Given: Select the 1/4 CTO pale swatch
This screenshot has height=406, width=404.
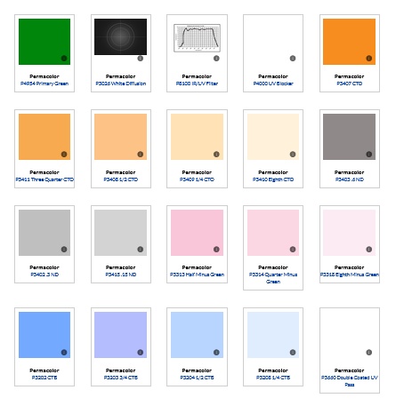Looking at the screenshot, I should [x=197, y=137].
